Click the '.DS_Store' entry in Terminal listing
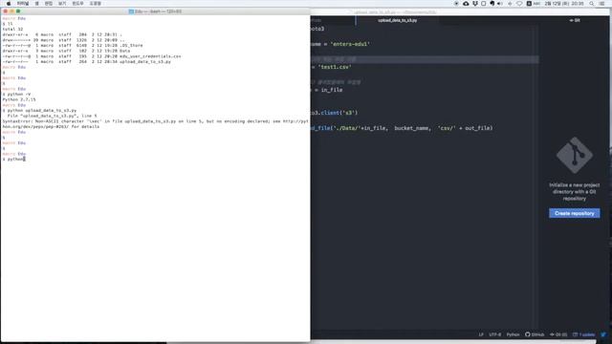This screenshot has width=612, height=344. pyautogui.click(x=131, y=45)
